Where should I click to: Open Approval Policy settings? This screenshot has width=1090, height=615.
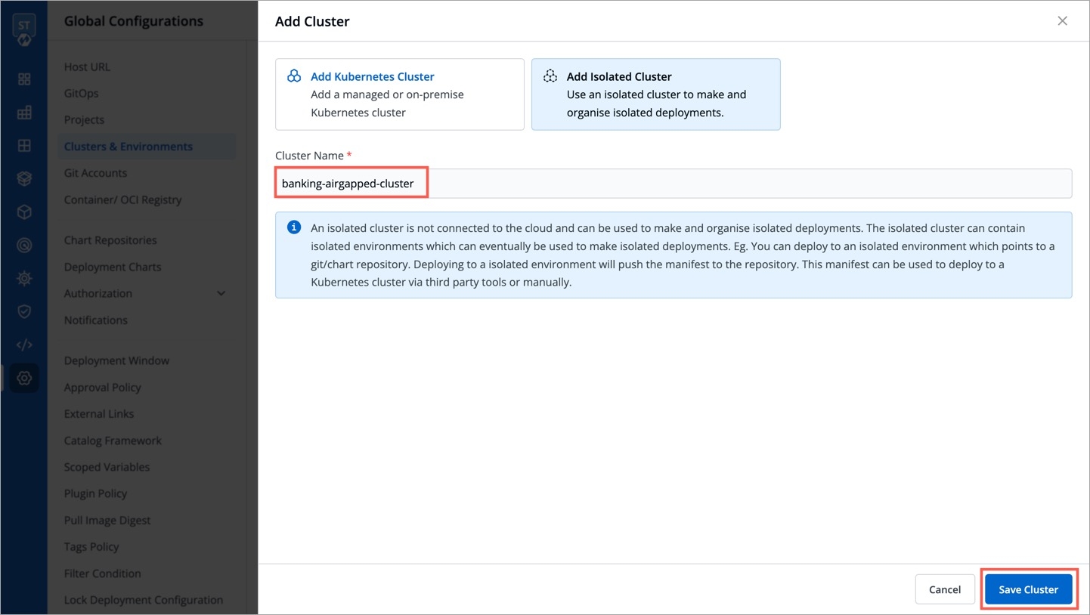pyautogui.click(x=103, y=387)
